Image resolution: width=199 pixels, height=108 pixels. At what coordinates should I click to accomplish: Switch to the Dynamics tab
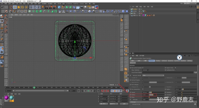(x=171, y=61)
